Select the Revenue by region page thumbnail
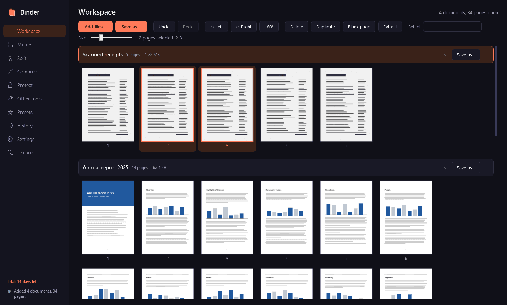Image resolution: width=507 pixels, height=305 pixels. (287, 217)
